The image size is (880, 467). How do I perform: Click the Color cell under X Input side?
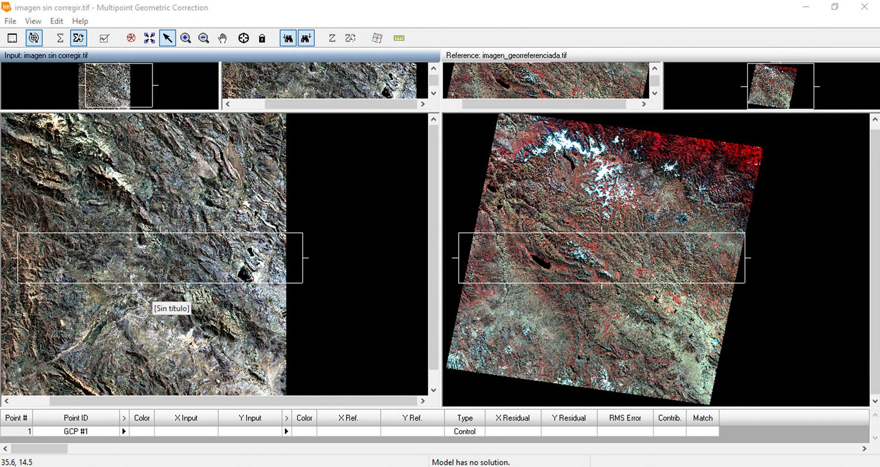pyautogui.click(x=142, y=431)
